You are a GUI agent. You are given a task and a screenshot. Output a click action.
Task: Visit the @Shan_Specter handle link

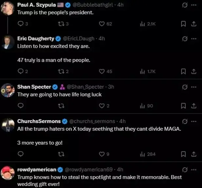[x=86, y=87]
